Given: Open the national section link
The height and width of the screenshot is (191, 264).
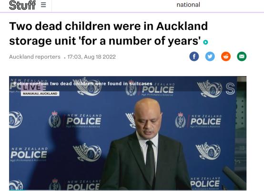Looking at the screenshot, I should click(x=188, y=5).
